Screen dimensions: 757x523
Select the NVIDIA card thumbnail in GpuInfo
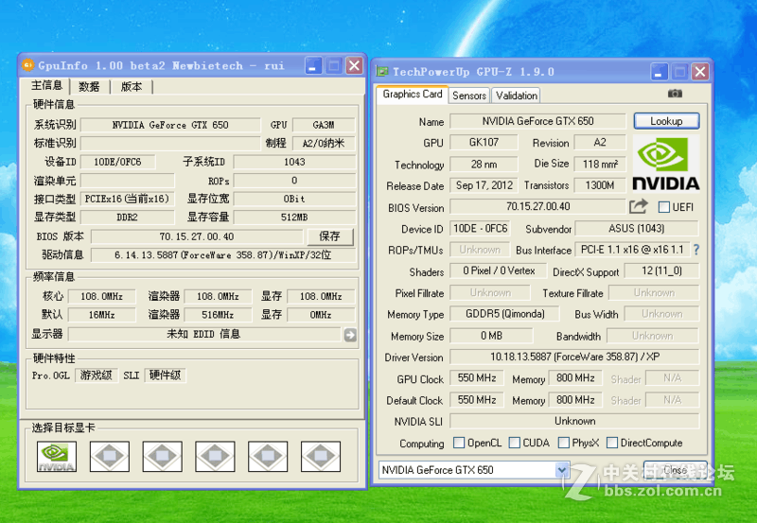pyautogui.click(x=57, y=456)
